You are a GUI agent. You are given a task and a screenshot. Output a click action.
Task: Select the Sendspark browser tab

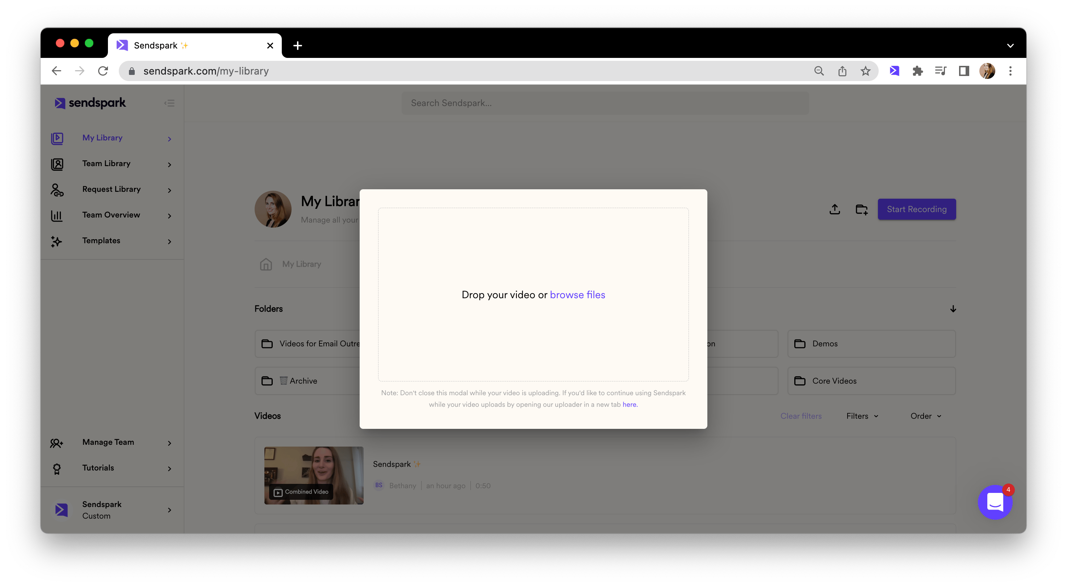pos(195,46)
